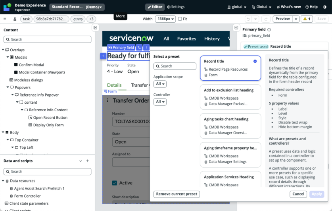Open the Global domain dropdown

[x=261, y=7]
